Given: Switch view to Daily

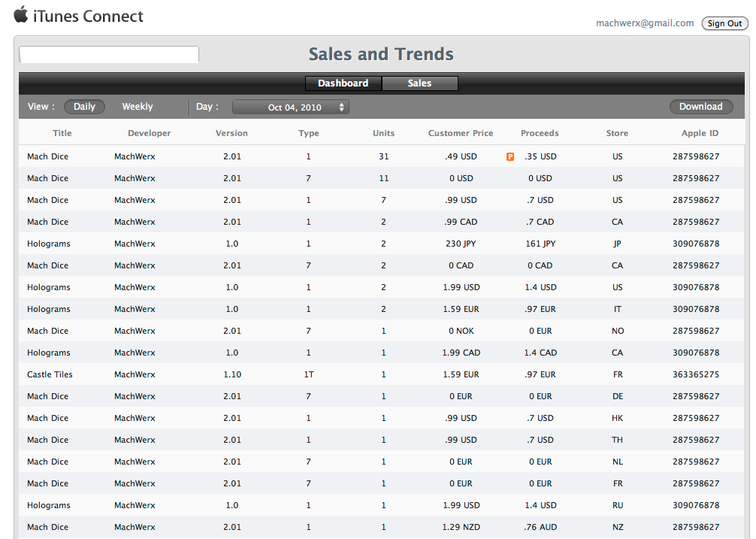Looking at the screenshot, I should pos(84,107).
